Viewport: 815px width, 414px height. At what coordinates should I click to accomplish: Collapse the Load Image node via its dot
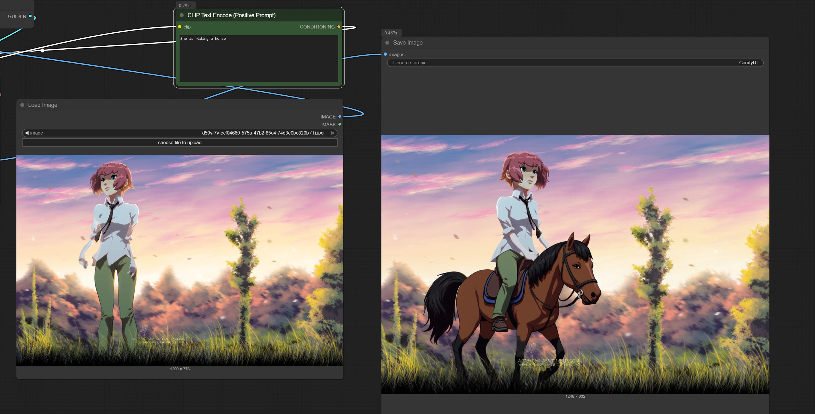23,105
